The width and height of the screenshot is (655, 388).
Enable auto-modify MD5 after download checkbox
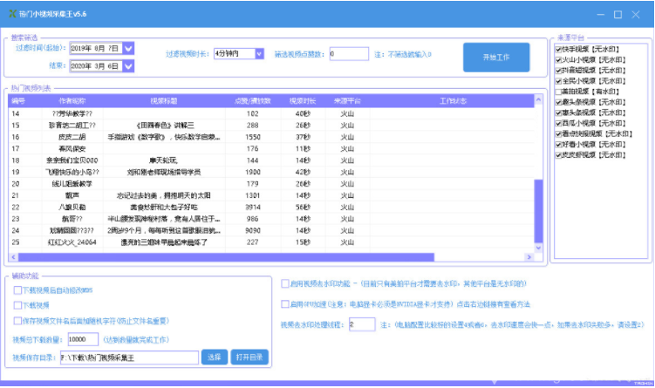click(x=17, y=290)
